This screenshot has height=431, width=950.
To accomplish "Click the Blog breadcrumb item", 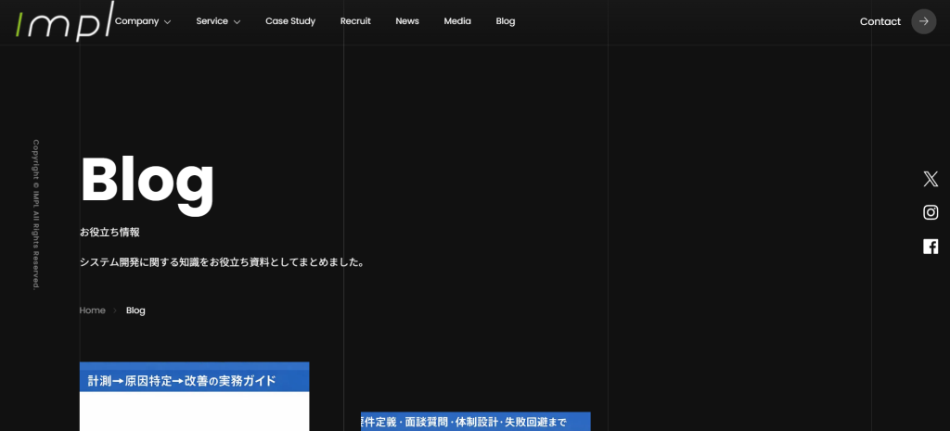I will [x=135, y=311].
